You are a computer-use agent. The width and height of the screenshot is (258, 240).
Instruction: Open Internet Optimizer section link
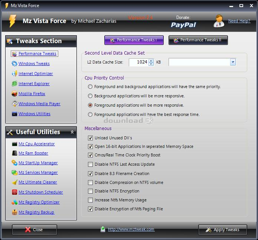(36, 74)
